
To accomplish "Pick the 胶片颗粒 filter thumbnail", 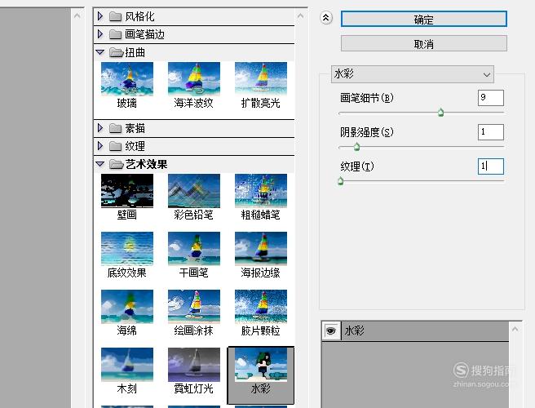I will pyautogui.click(x=261, y=307).
